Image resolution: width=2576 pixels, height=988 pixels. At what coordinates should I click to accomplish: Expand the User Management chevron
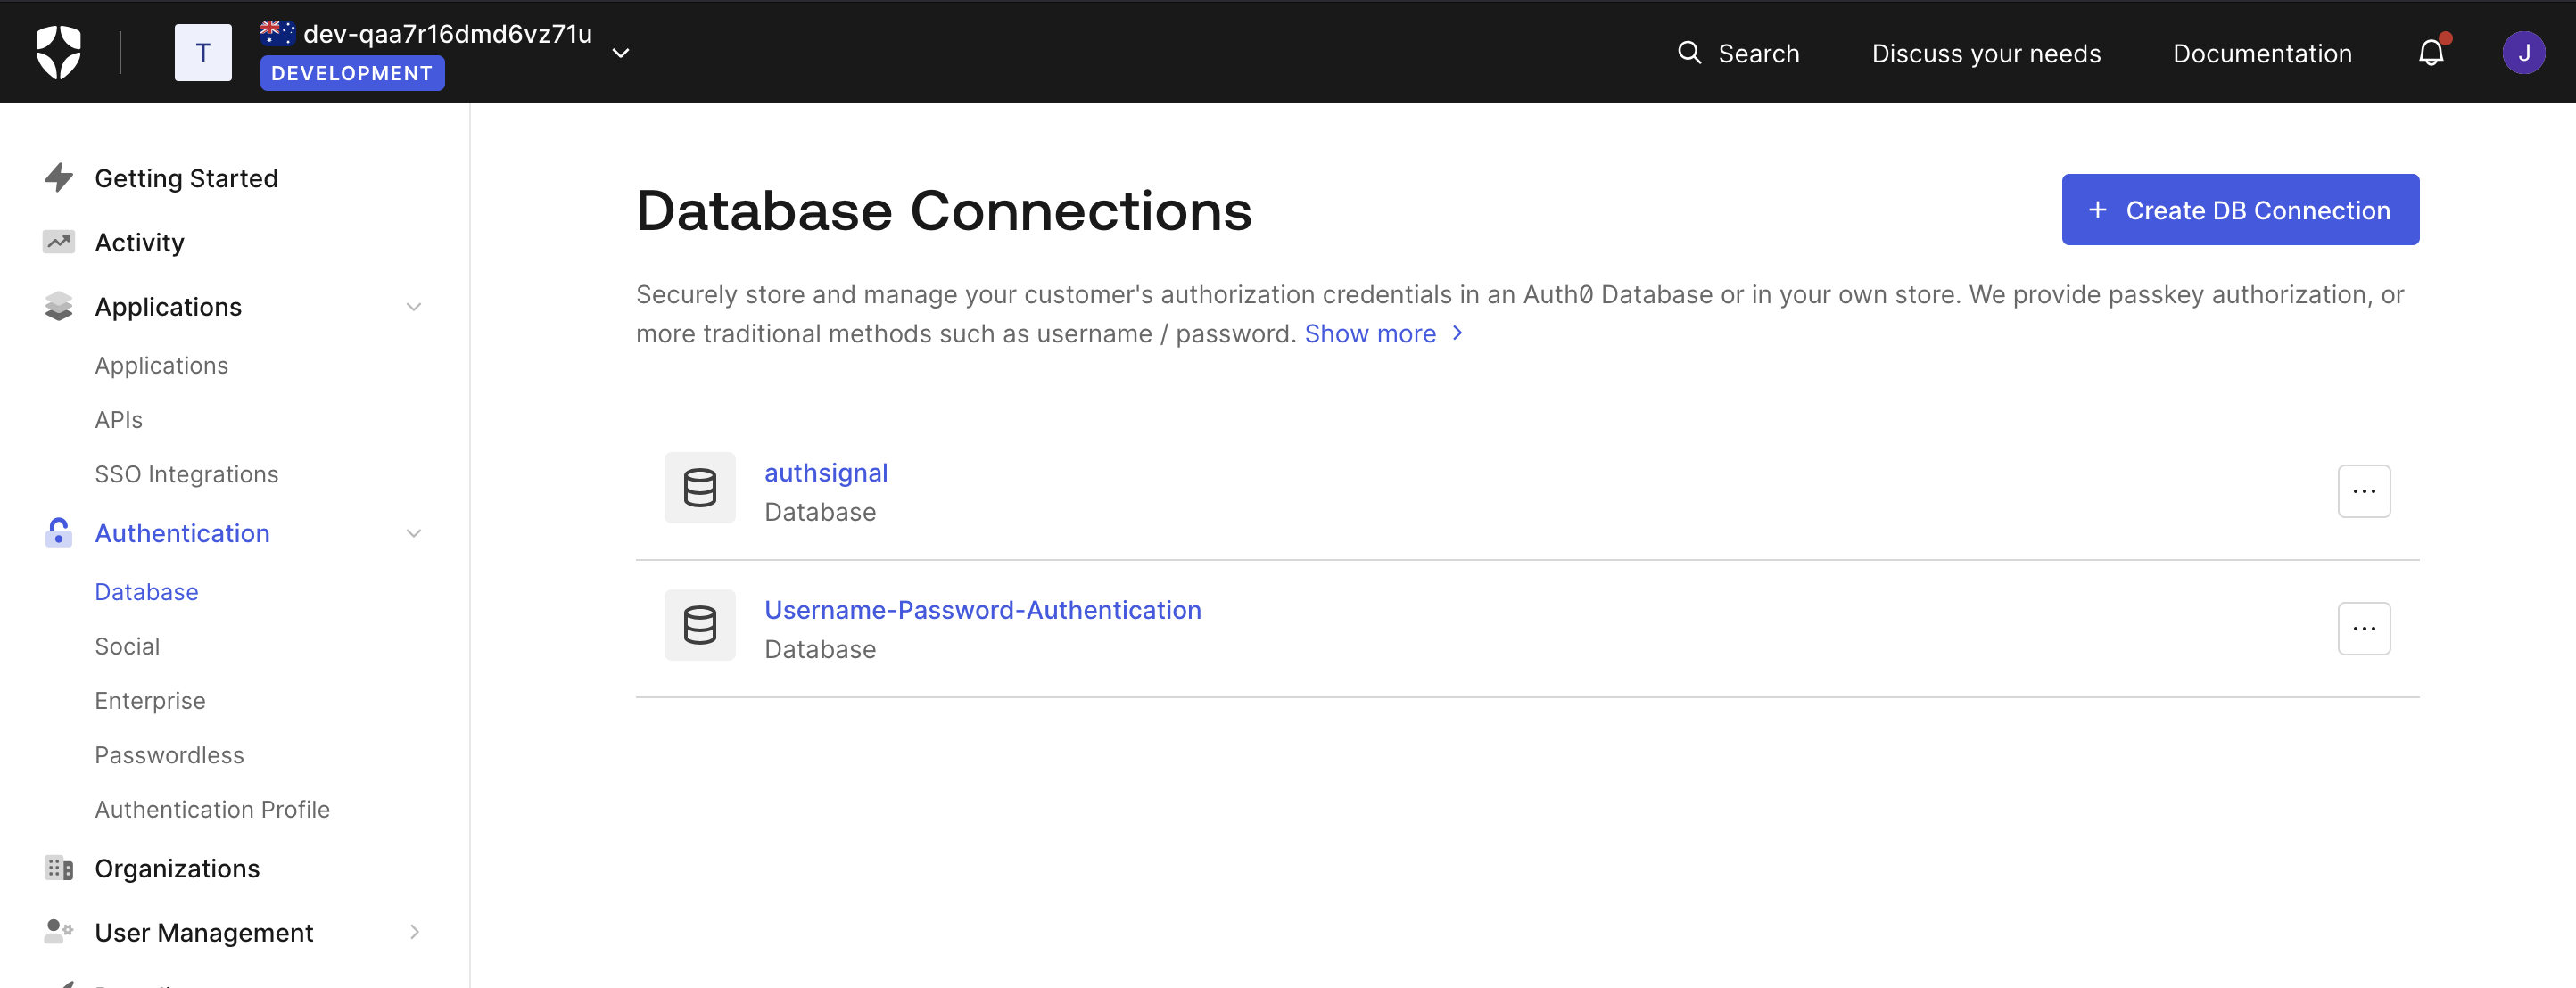(414, 932)
